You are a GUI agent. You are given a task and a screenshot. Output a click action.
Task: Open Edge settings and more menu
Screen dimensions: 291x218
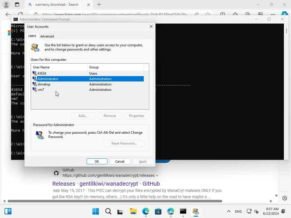273,14
